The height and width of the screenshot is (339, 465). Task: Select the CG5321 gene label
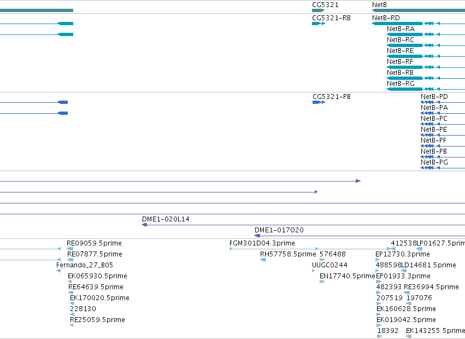pyautogui.click(x=325, y=5)
